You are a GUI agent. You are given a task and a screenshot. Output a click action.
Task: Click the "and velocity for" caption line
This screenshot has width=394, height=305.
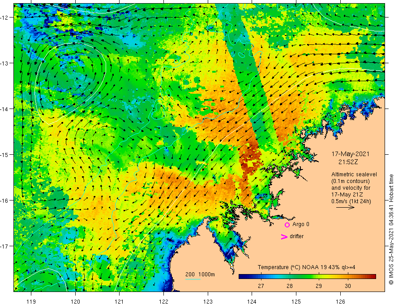(351, 188)
